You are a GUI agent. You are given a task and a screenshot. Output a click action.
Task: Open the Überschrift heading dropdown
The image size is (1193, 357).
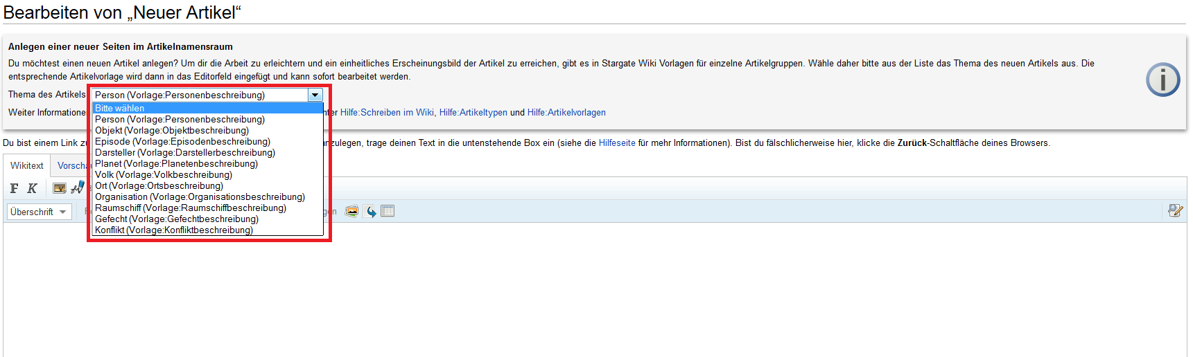pos(39,212)
